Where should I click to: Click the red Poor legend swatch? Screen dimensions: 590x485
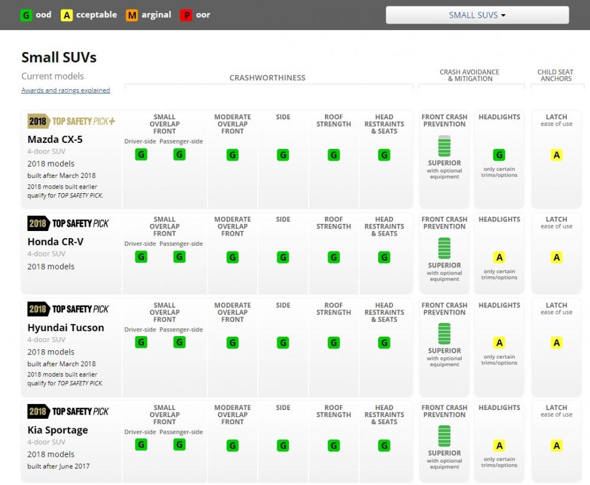click(x=186, y=15)
